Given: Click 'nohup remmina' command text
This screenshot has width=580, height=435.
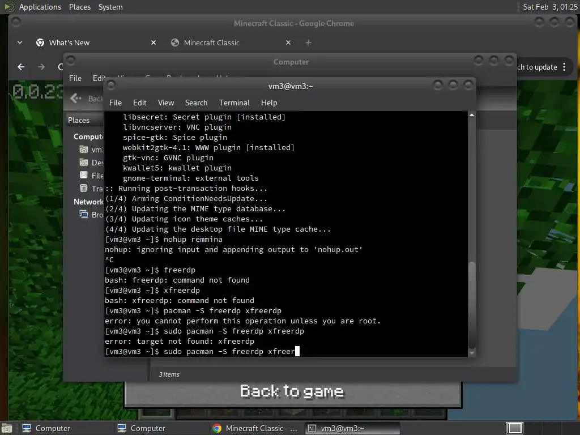Looking at the screenshot, I should point(193,240).
